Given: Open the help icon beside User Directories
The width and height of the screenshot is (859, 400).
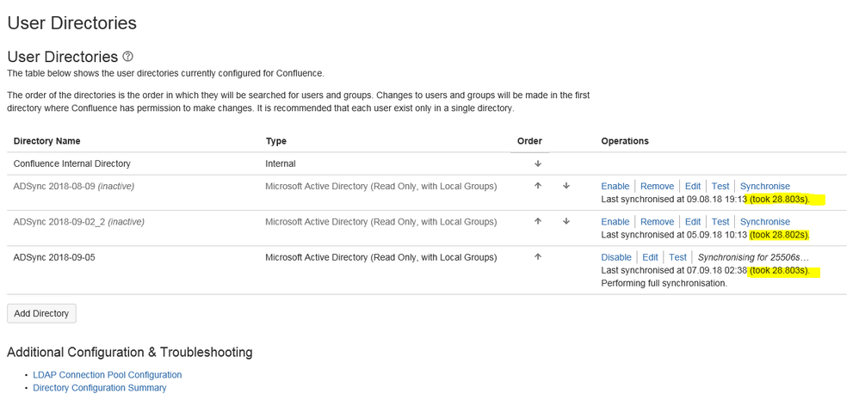Looking at the screenshot, I should click(127, 57).
